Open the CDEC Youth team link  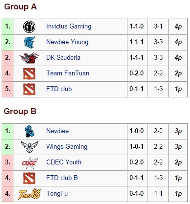[64, 162]
